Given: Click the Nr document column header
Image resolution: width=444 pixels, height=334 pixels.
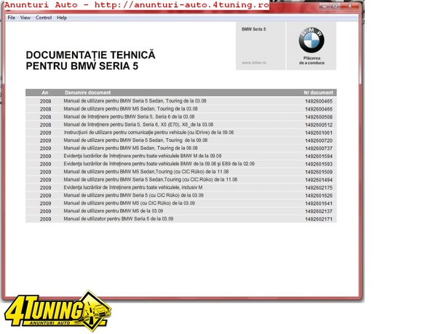Looking at the screenshot, I should pyautogui.click(x=318, y=92).
